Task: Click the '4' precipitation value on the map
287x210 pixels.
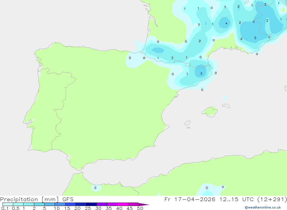Action: point(226,23)
